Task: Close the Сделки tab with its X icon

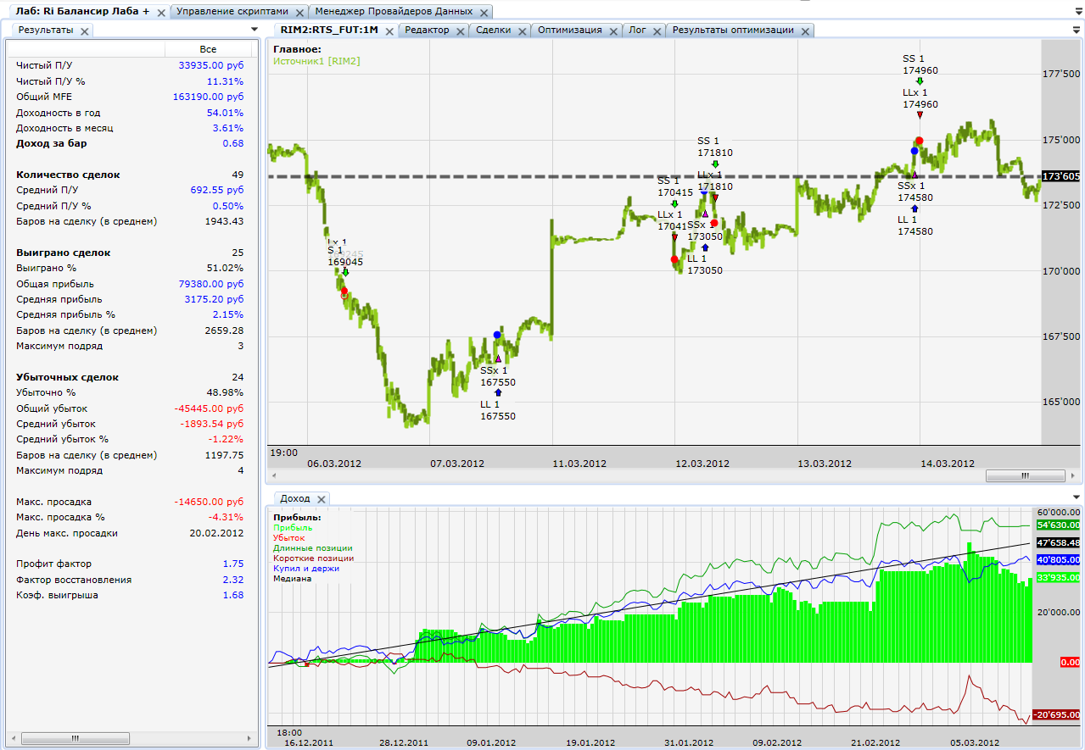Action: tap(521, 31)
